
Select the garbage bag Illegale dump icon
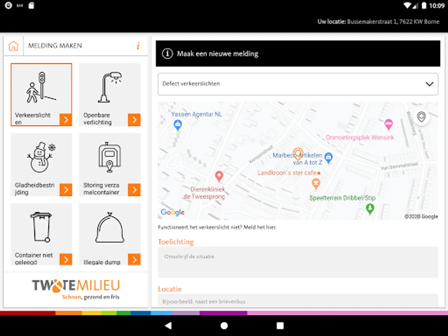tap(110, 227)
